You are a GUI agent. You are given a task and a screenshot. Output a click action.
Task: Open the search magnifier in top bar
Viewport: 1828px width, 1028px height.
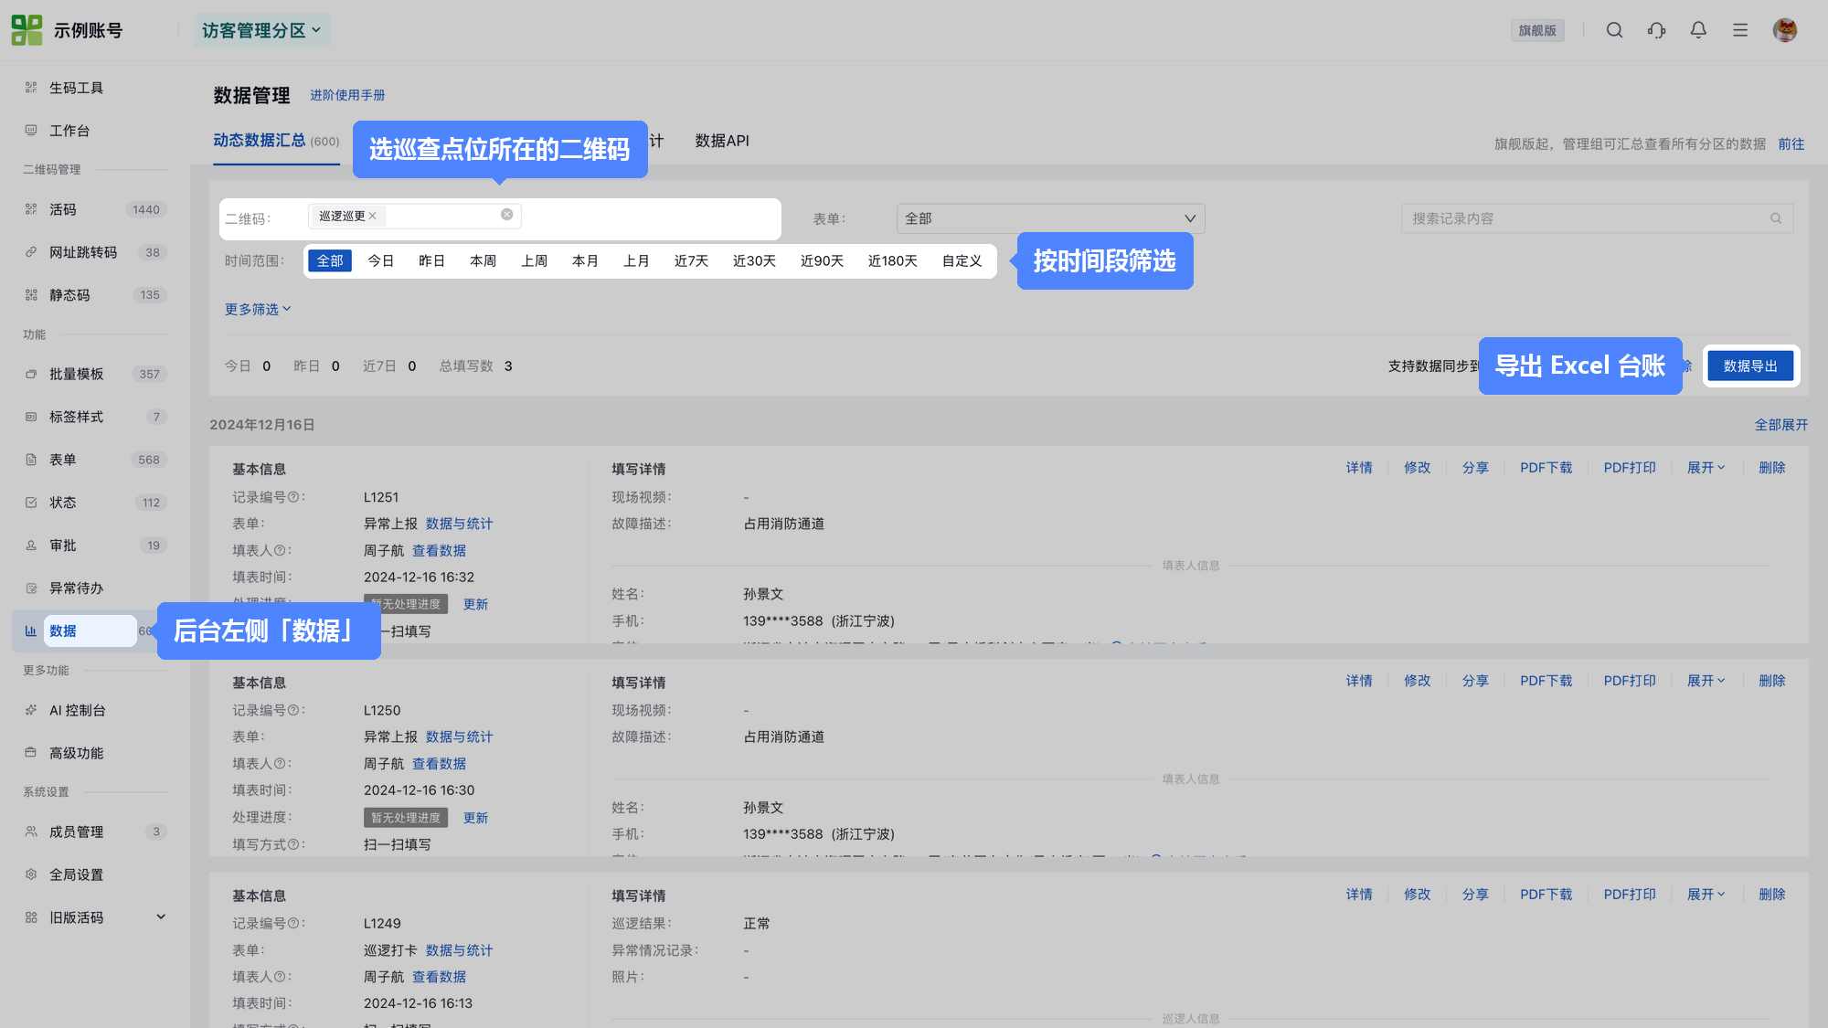(x=1614, y=30)
